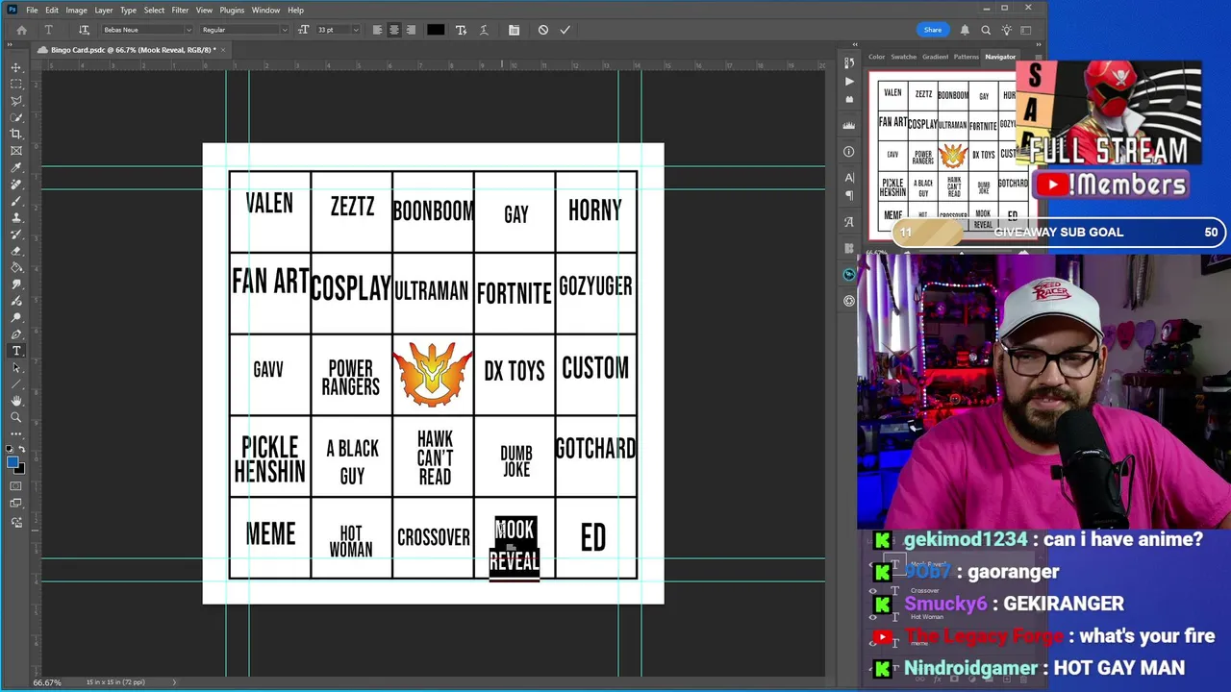The image size is (1231, 692).
Task: Select the Smudge tool
Action: (x=16, y=284)
